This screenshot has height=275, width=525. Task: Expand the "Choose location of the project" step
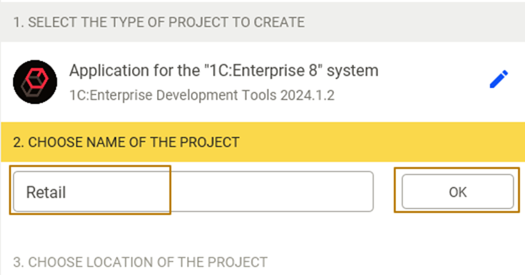140,262
